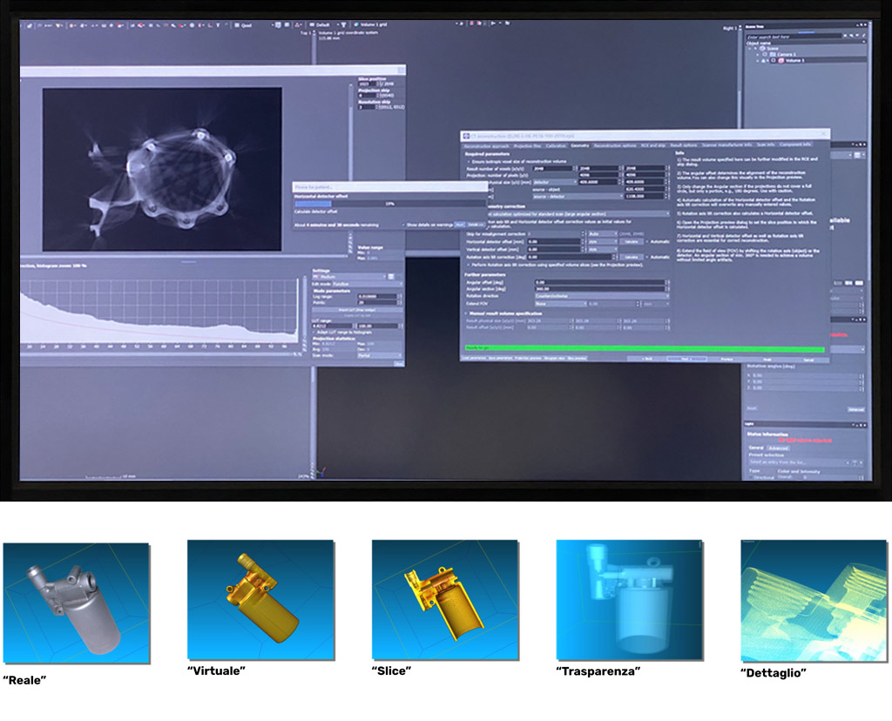Switch to Reconstruction options tab
Image resolution: width=892 pixels, height=721 pixels.
pyautogui.click(x=615, y=146)
